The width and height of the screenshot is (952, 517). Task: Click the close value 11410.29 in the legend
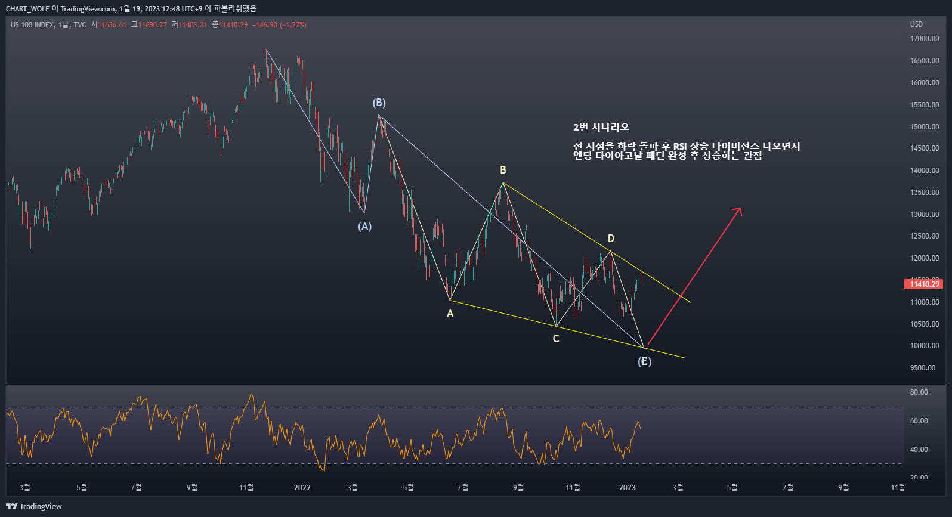[233, 25]
